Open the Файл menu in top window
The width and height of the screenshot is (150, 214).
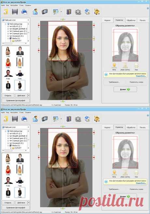3,6
